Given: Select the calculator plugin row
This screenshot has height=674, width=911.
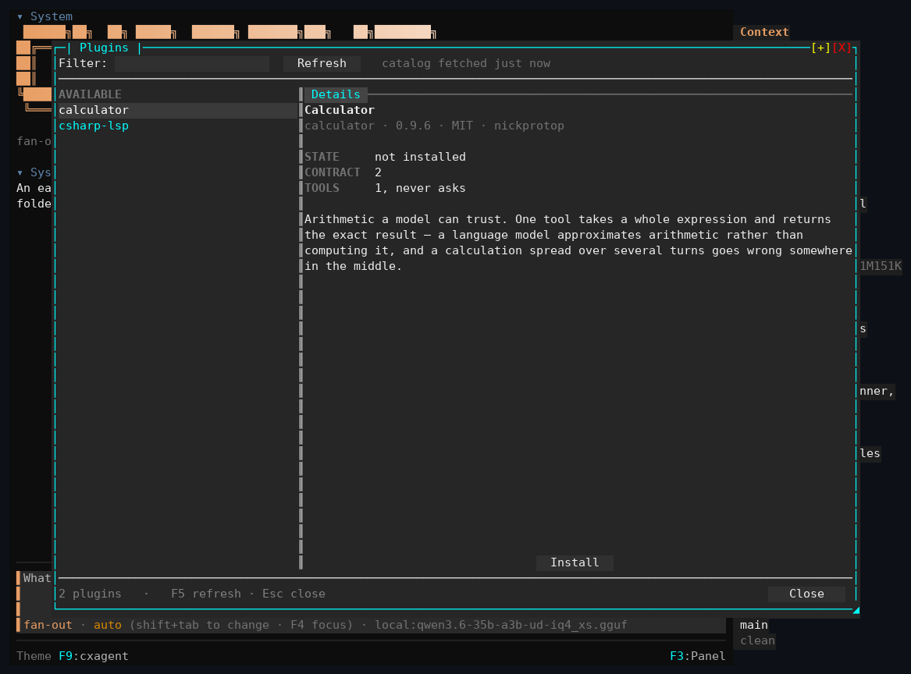Looking at the screenshot, I should [x=178, y=110].
